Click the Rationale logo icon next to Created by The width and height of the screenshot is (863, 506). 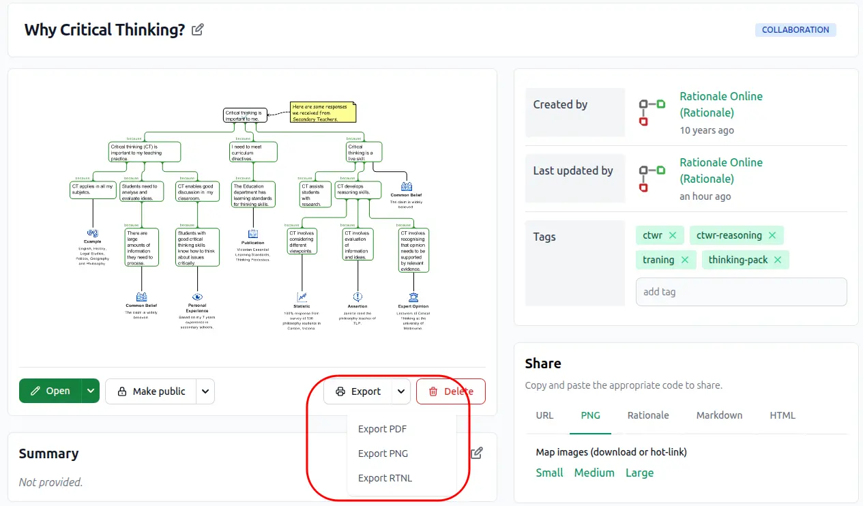tap(652, 113)
